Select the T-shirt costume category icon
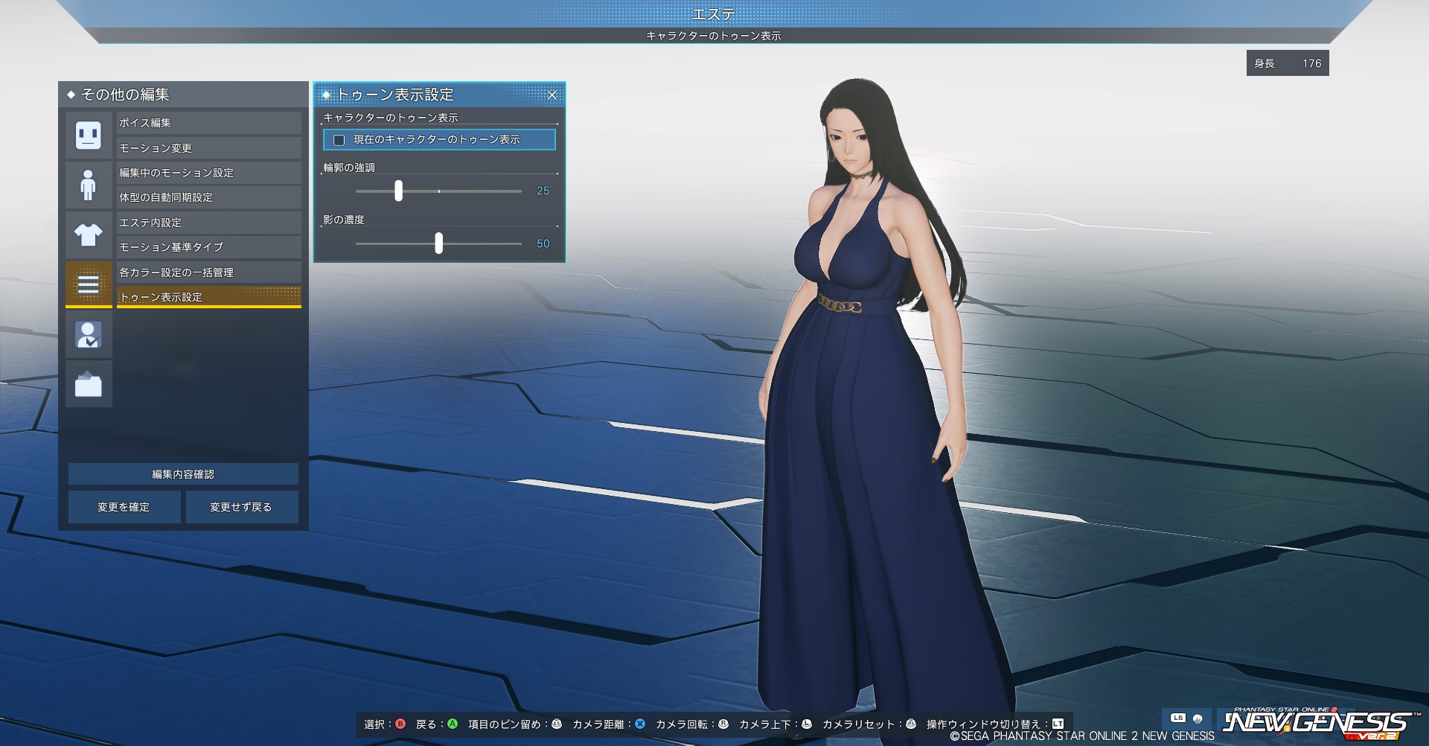1429x746 pixels. 89,235
